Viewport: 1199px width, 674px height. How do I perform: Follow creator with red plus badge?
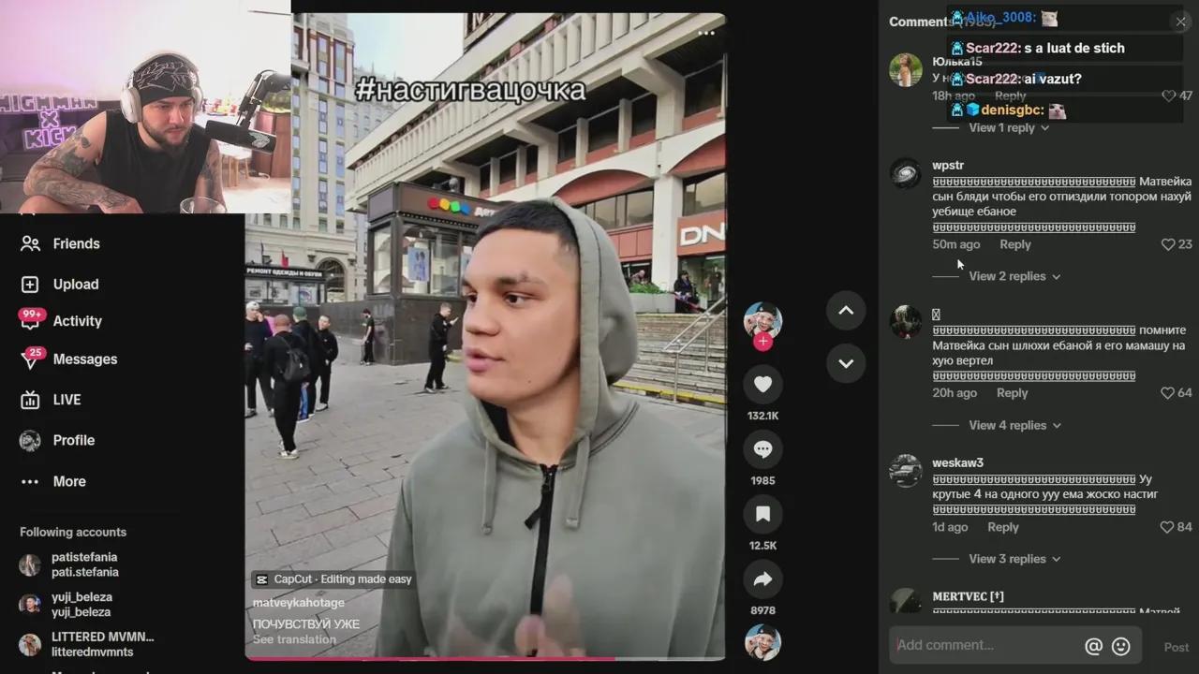762,342
